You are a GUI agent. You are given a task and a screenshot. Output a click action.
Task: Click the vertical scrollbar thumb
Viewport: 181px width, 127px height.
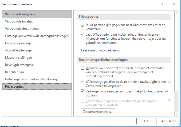click(176, 53)
